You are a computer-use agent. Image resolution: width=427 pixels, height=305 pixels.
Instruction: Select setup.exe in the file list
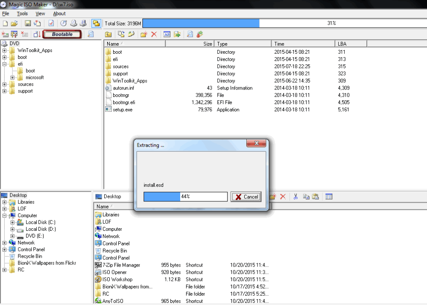coord(123,110)
